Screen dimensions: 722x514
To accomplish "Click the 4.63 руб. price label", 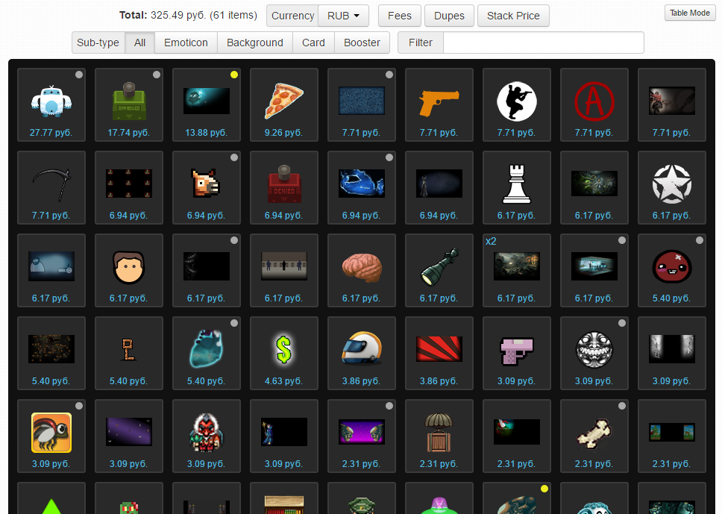I will 283,381.
